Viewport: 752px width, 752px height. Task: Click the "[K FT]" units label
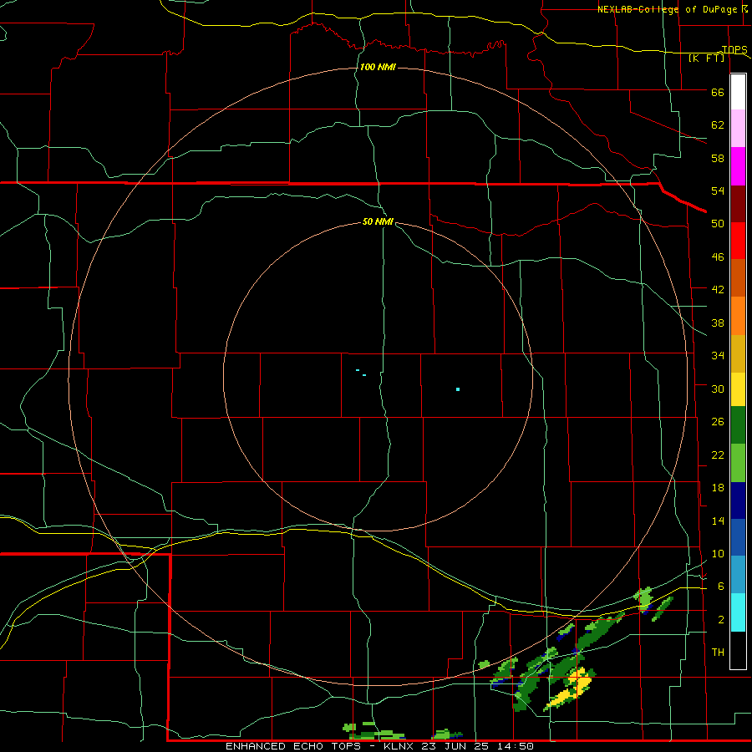(x=706, y=58)
